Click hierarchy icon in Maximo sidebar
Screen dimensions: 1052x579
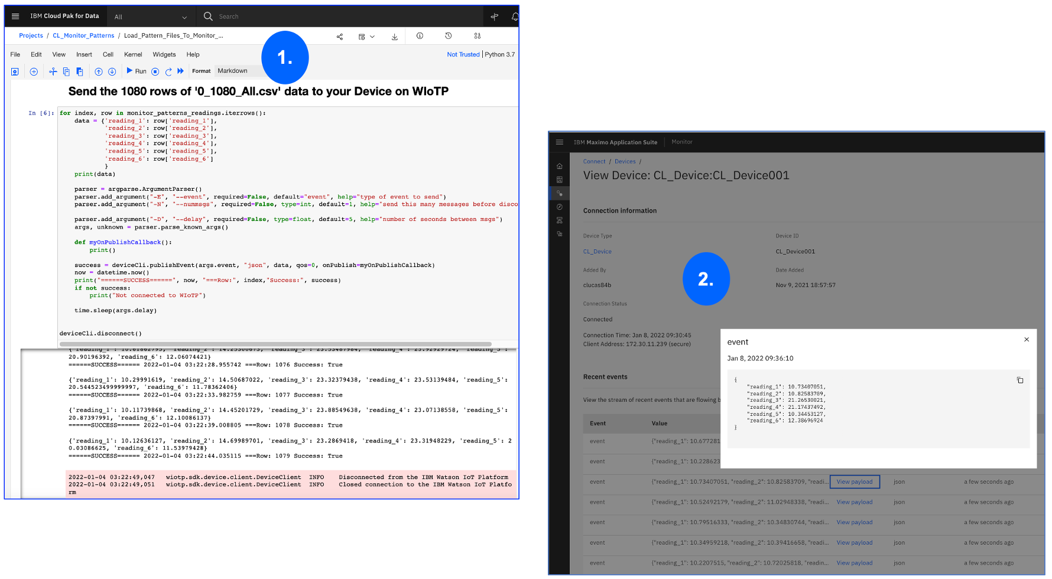560,220
